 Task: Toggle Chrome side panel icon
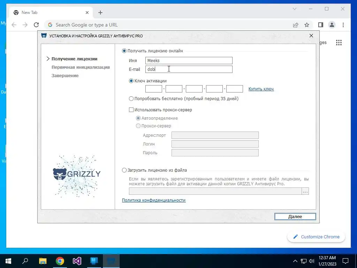pyautogui.click(x=321, y=25)
